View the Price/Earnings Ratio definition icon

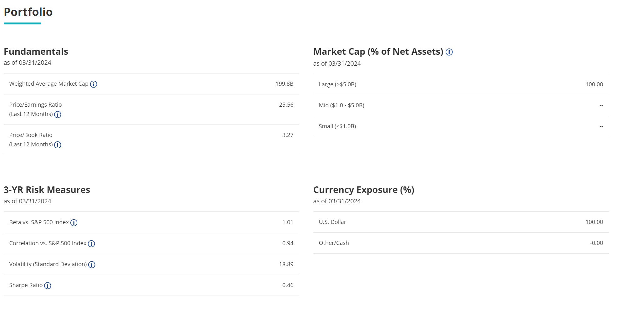58,114
